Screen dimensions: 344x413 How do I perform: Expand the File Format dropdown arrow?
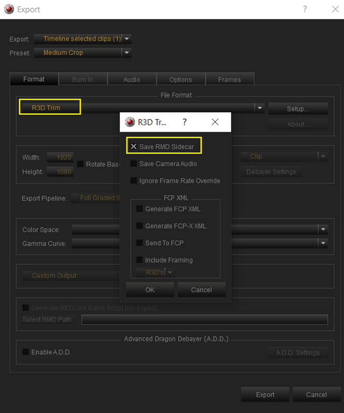tap(260, 108)
